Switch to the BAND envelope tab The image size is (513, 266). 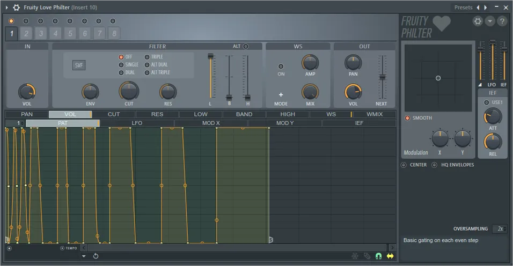coord(244,114)
